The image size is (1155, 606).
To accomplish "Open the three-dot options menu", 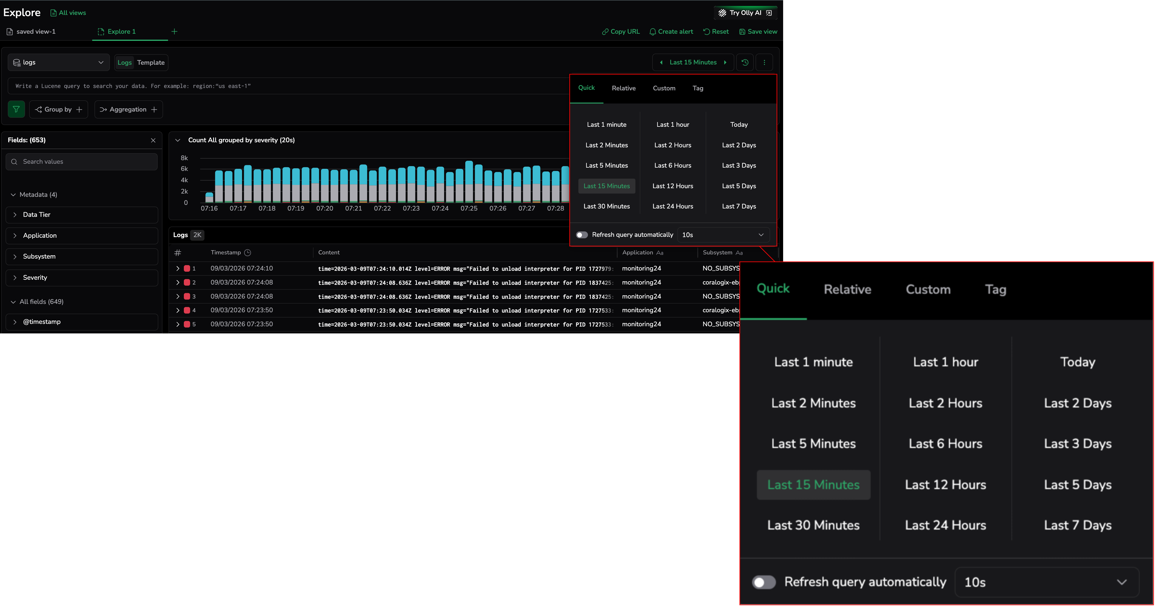I will [764, 62].
